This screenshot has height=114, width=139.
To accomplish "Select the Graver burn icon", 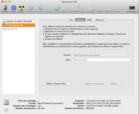I will click(x=21, y=8).
